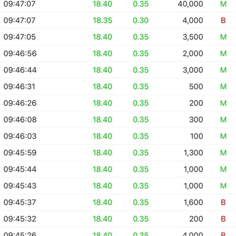Click the 2,000 volume entry
This screenshot has height=236, width=236.
pyautogui.click(x=193, y=53)
